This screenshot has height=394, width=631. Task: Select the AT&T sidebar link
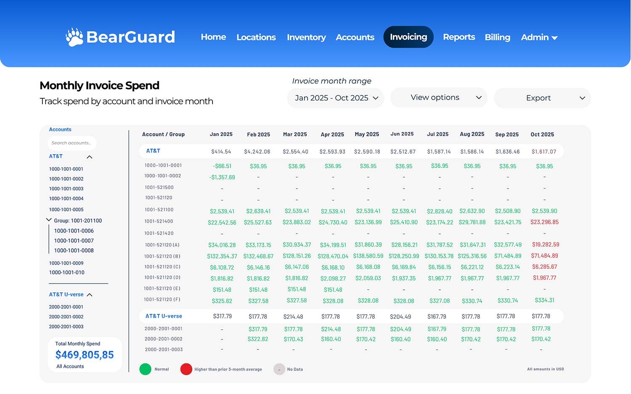[56, 156]
